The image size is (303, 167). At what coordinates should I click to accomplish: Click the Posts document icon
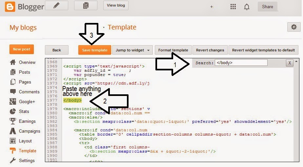(x=13, y=72)
